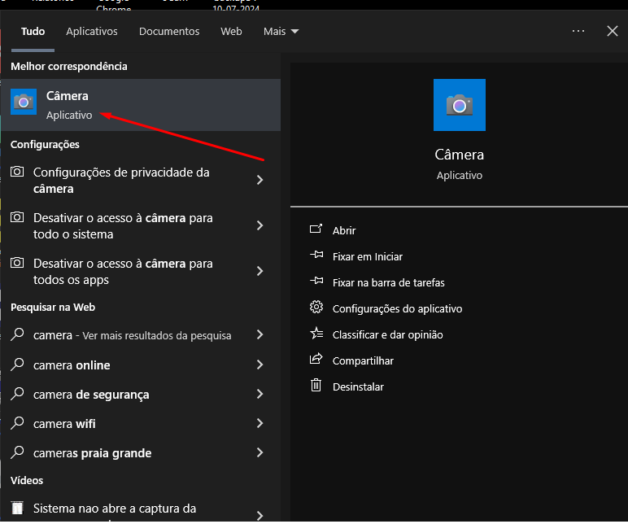Image resolution: width=628 pixels, height=524 pixels.
Task: Select the Web search tab
Action: (x=231, y=31)
